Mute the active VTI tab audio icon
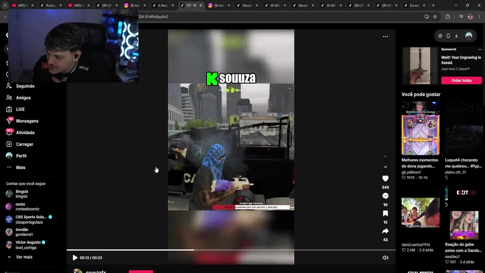Screen dimensions: 485x273 pos(195,5)
